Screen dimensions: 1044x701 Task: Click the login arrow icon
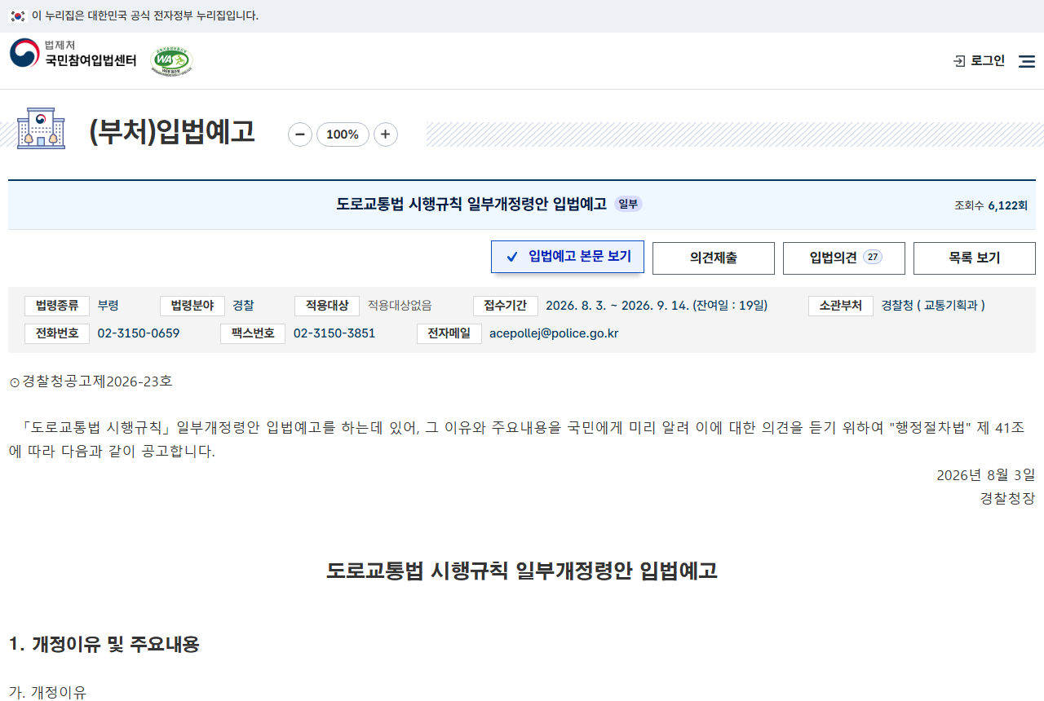pos(959,61)
